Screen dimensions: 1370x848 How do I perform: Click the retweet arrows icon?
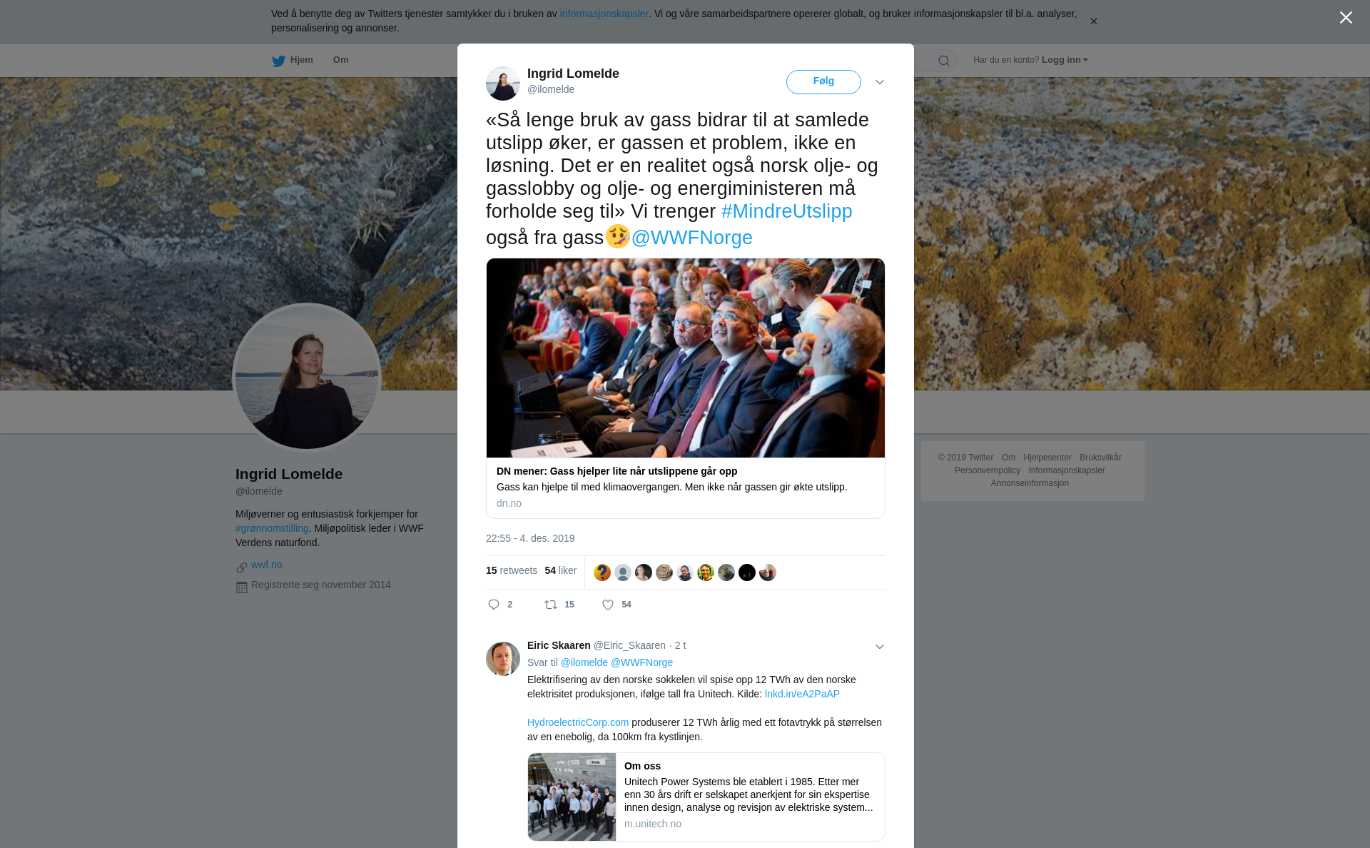pos(551,605)
